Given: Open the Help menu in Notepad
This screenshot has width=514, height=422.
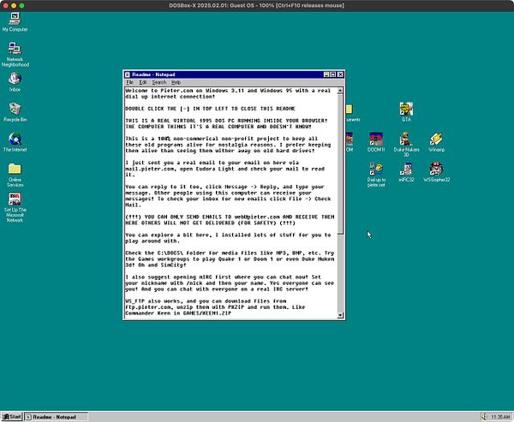Looking at the screenshot, I should click(176, 82).
